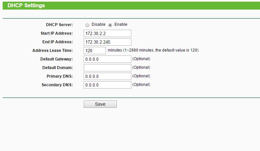Screen dimensions: 260x151
Task: Click the empty Default Domain field
Action: coord(108,68)
